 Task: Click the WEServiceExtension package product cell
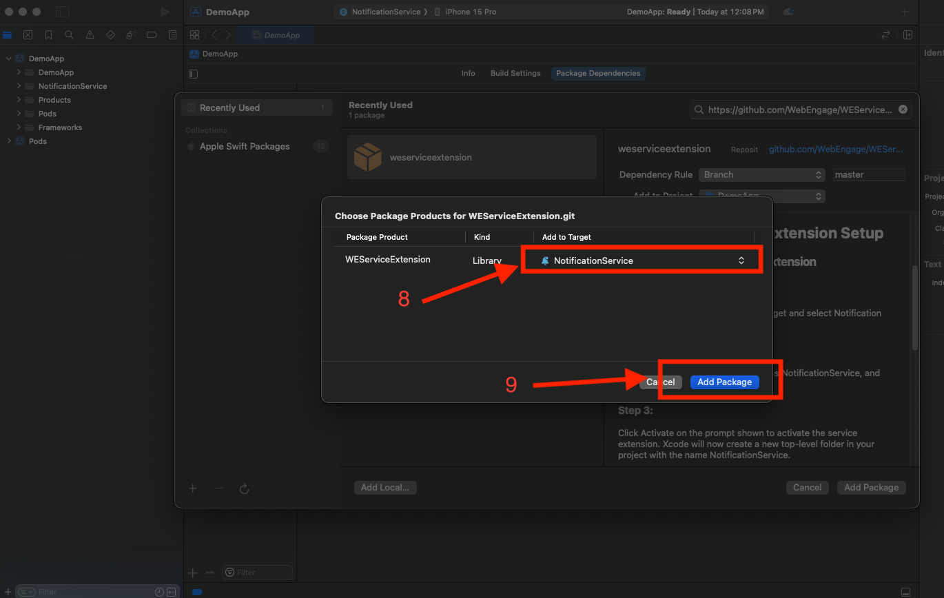[387, 260]
